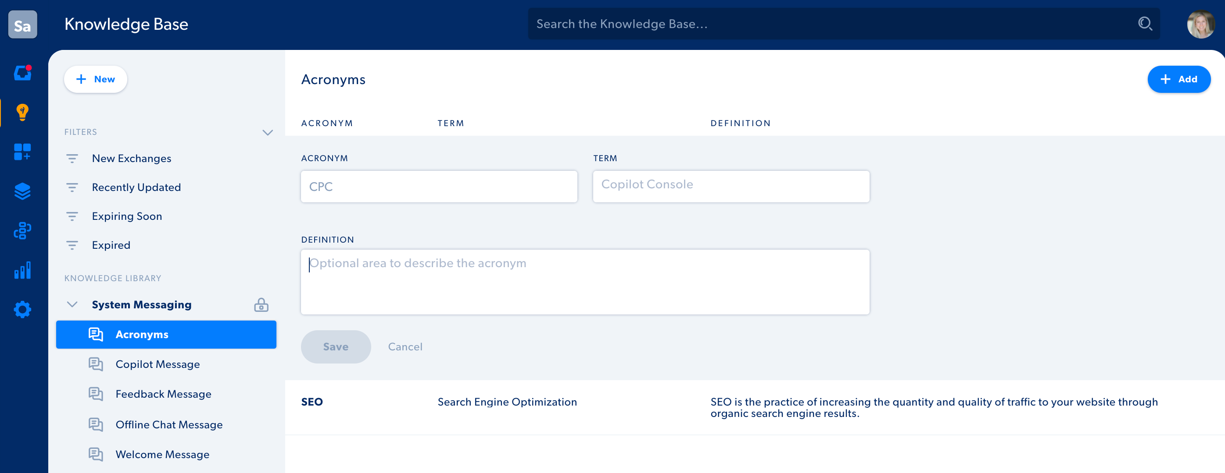
Task: Focus the Search the Knowledge Base field
Action: tap(843, 24)
